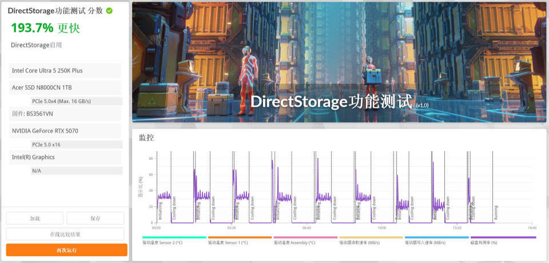The image size is (549, 263).
Task: Toggle the 驱动温度 Sensor 1 (°C) legend
Action: pyautogui.click(x=240, y=240)
